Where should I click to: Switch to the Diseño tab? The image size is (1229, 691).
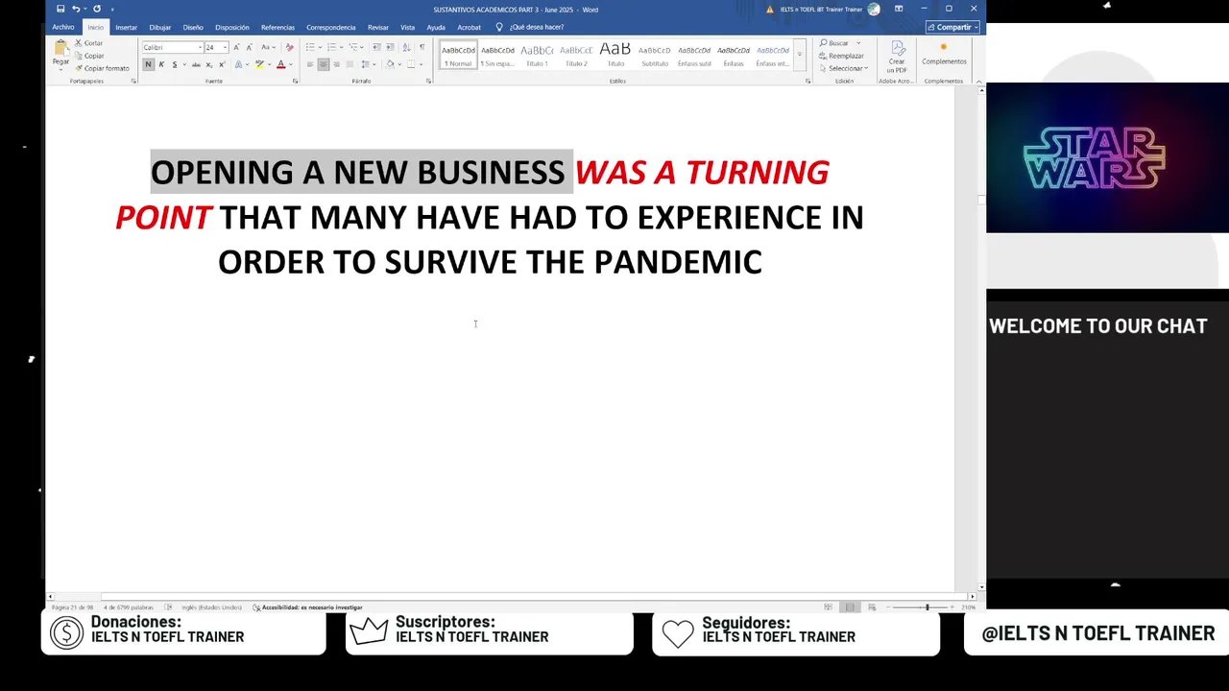[193, 27]
